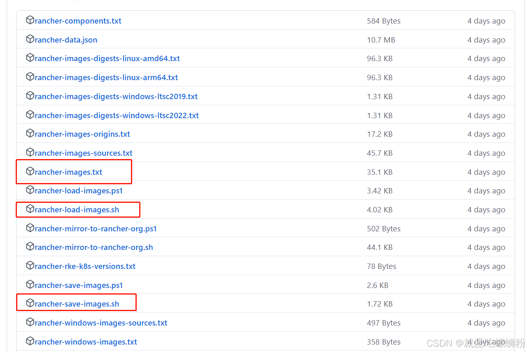Select the 497 Bytes size value
The height and width of the screenshot is (352, 527).
(x=384, y=323)
